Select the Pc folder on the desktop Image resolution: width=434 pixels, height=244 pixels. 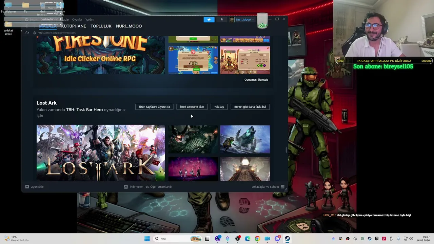[25, 7]
